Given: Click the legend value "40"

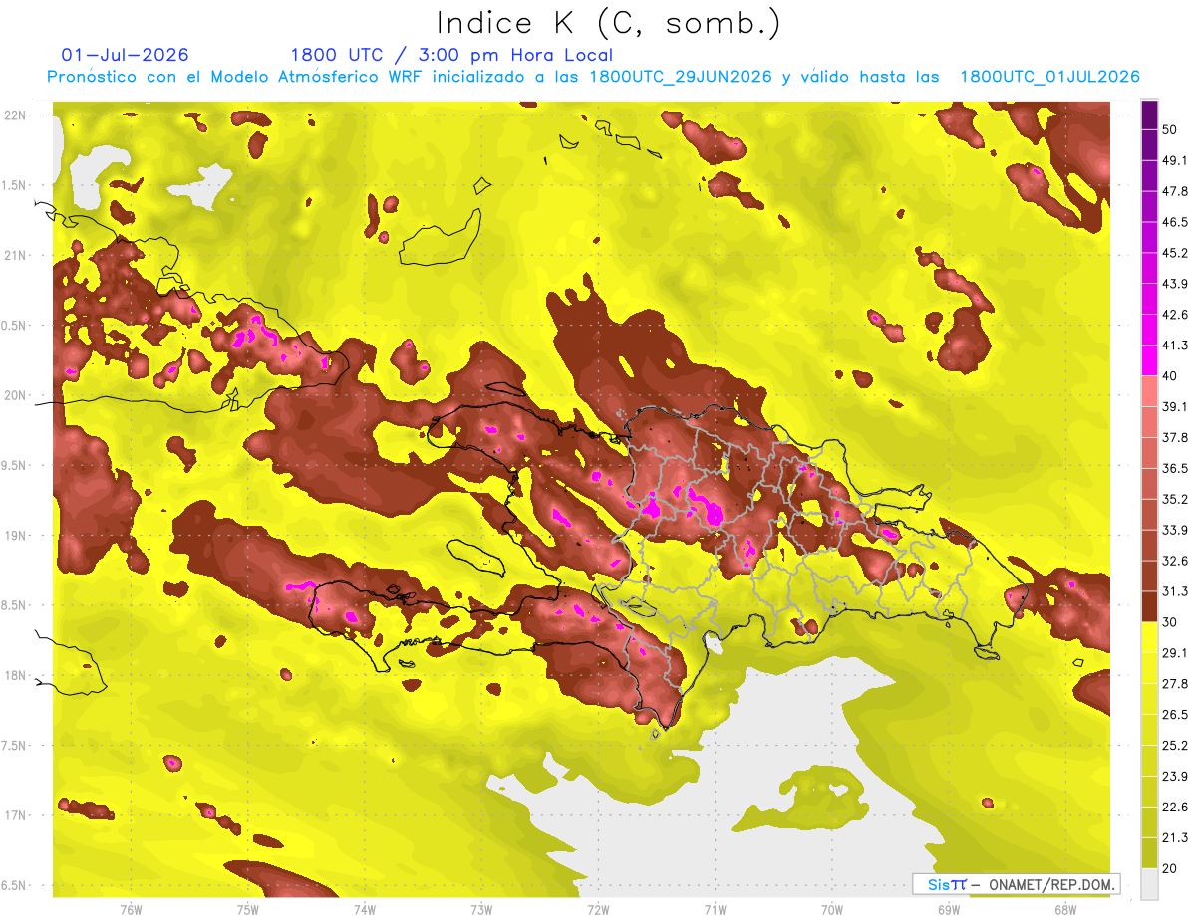Looking at the screenshot, I should 1172,376.
